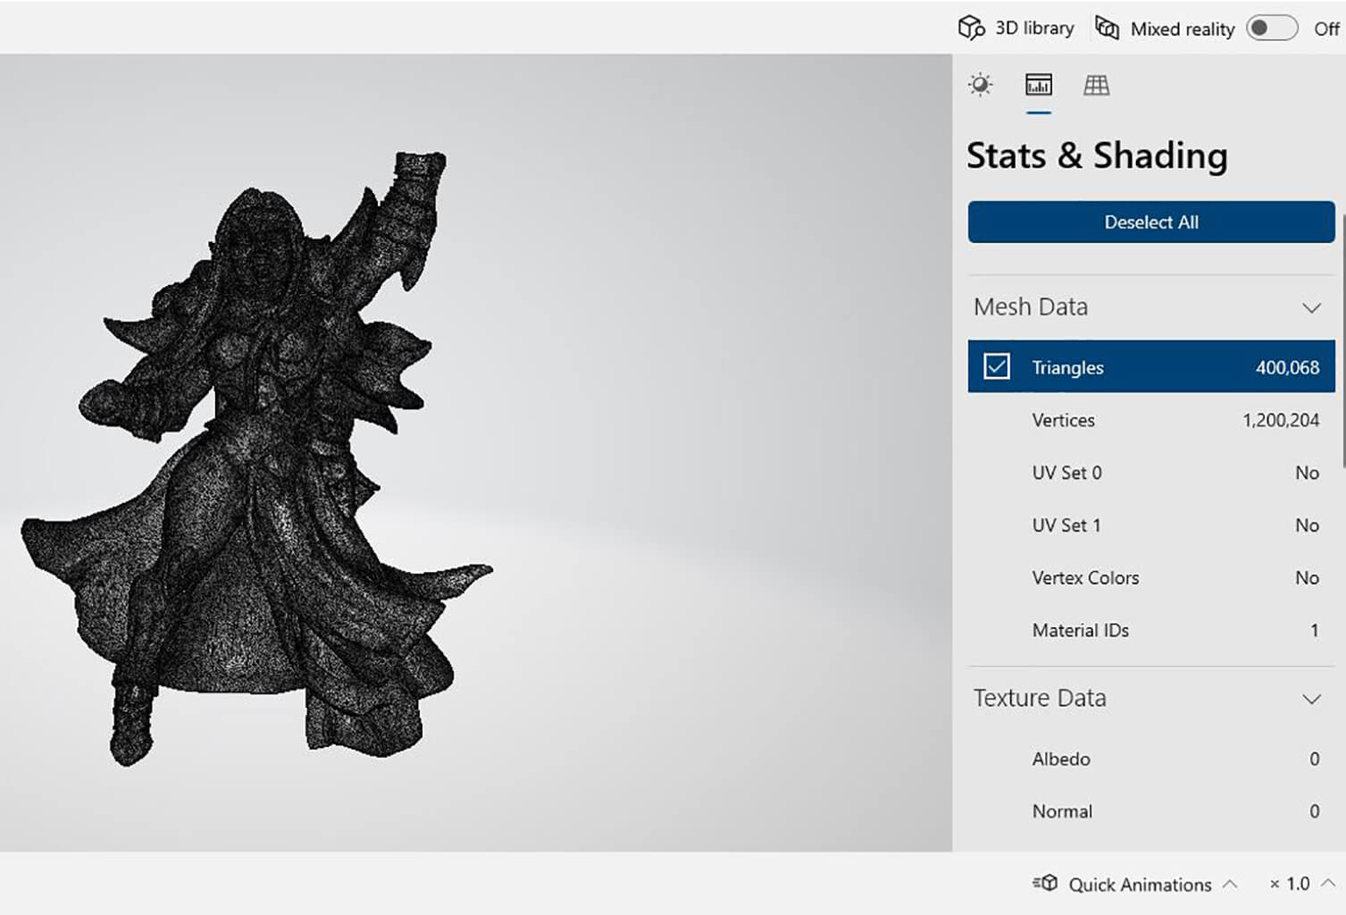The image size is (1346, 915).
Task: Expand Quick Animations menu arrow
Action: [1230, 884]
